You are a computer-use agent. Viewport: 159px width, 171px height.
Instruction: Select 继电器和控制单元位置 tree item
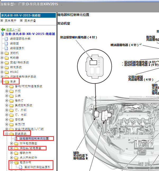[34, 138]
